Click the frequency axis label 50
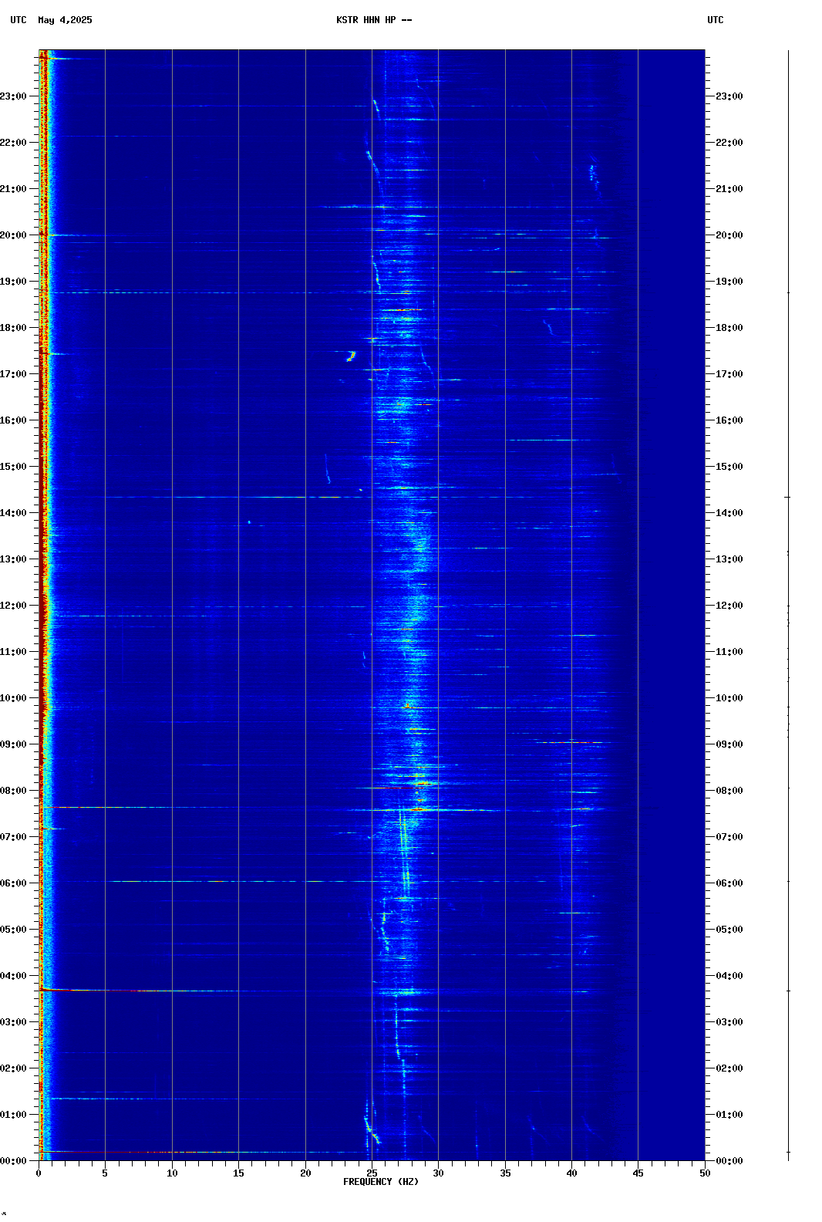Viewport: 822px width, 1222px height. pyautogui.click(x=705, y=1173)
